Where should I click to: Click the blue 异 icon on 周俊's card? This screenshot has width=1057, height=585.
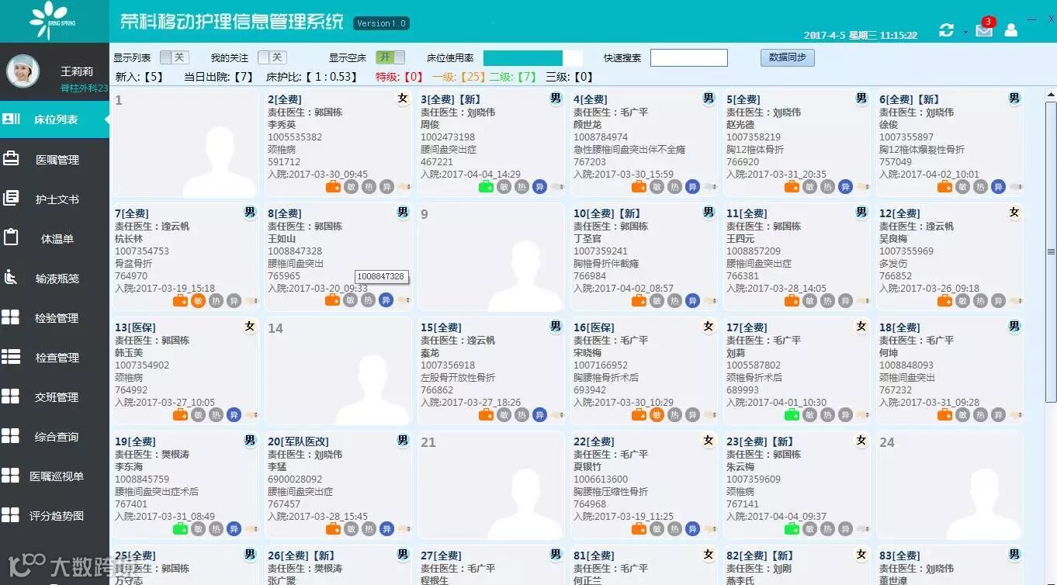point(539,186)
